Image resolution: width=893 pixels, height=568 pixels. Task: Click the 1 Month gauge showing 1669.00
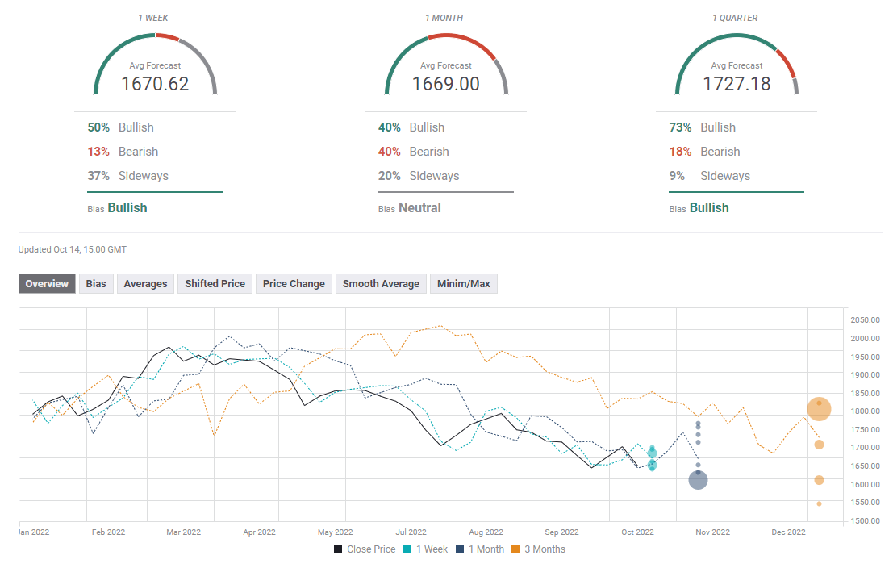(x=446, y=66)
